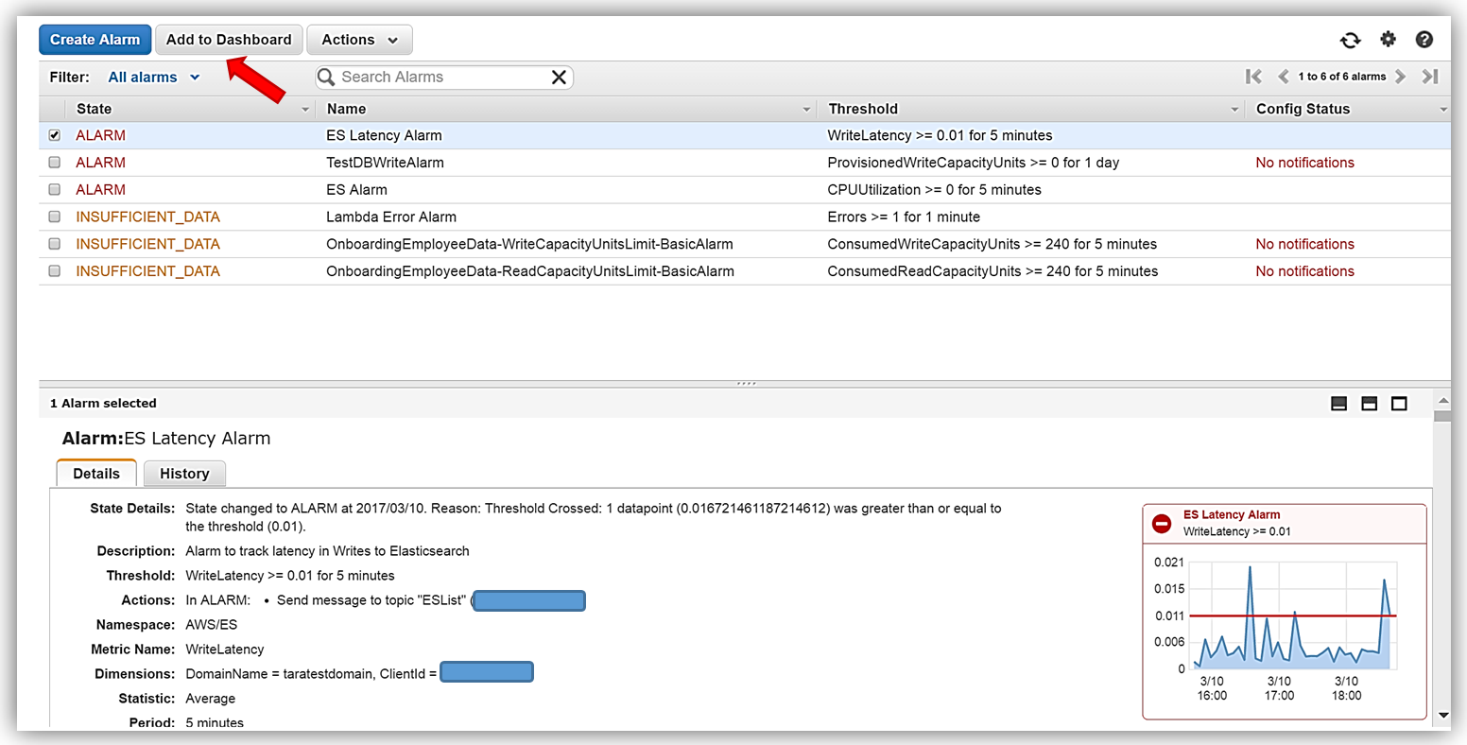Select the TestDBWriteAlarm checkbox
Image resolution: width=1467 pixels, height=745 pixels.
click(x=55, y=163)
